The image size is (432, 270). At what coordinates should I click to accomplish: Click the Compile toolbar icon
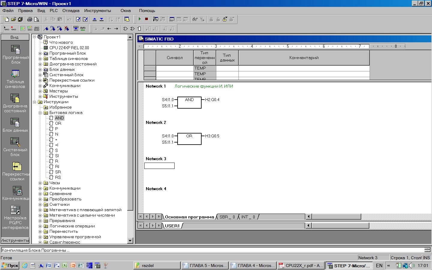coord(78,19)
